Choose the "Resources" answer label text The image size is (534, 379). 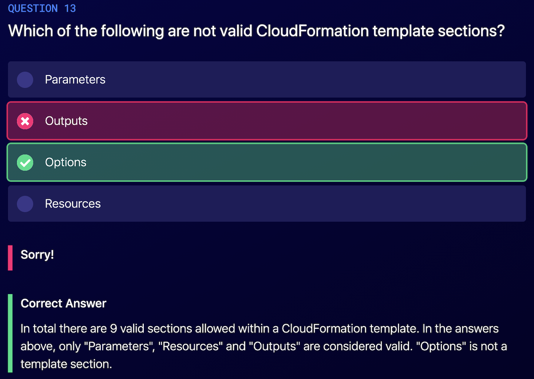coord(73,204)
